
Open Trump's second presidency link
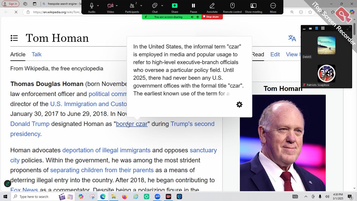(x=192, y=124)
